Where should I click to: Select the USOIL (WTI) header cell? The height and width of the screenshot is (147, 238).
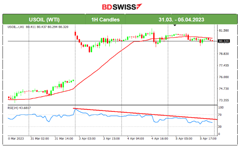coord(44,20)
